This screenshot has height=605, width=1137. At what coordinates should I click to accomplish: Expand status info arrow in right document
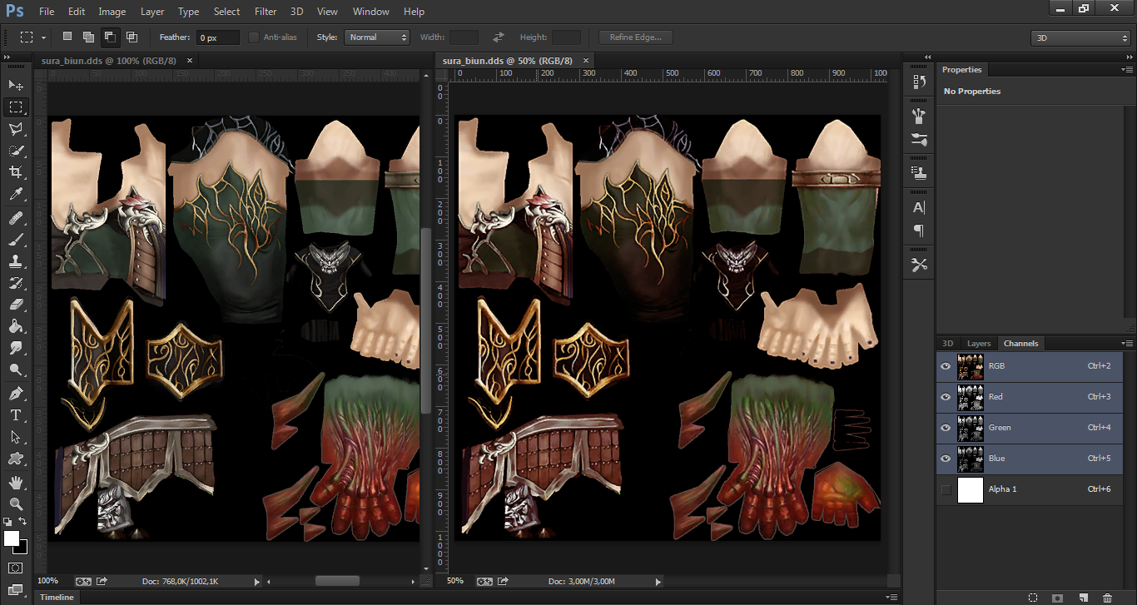[x=658, y=582]
